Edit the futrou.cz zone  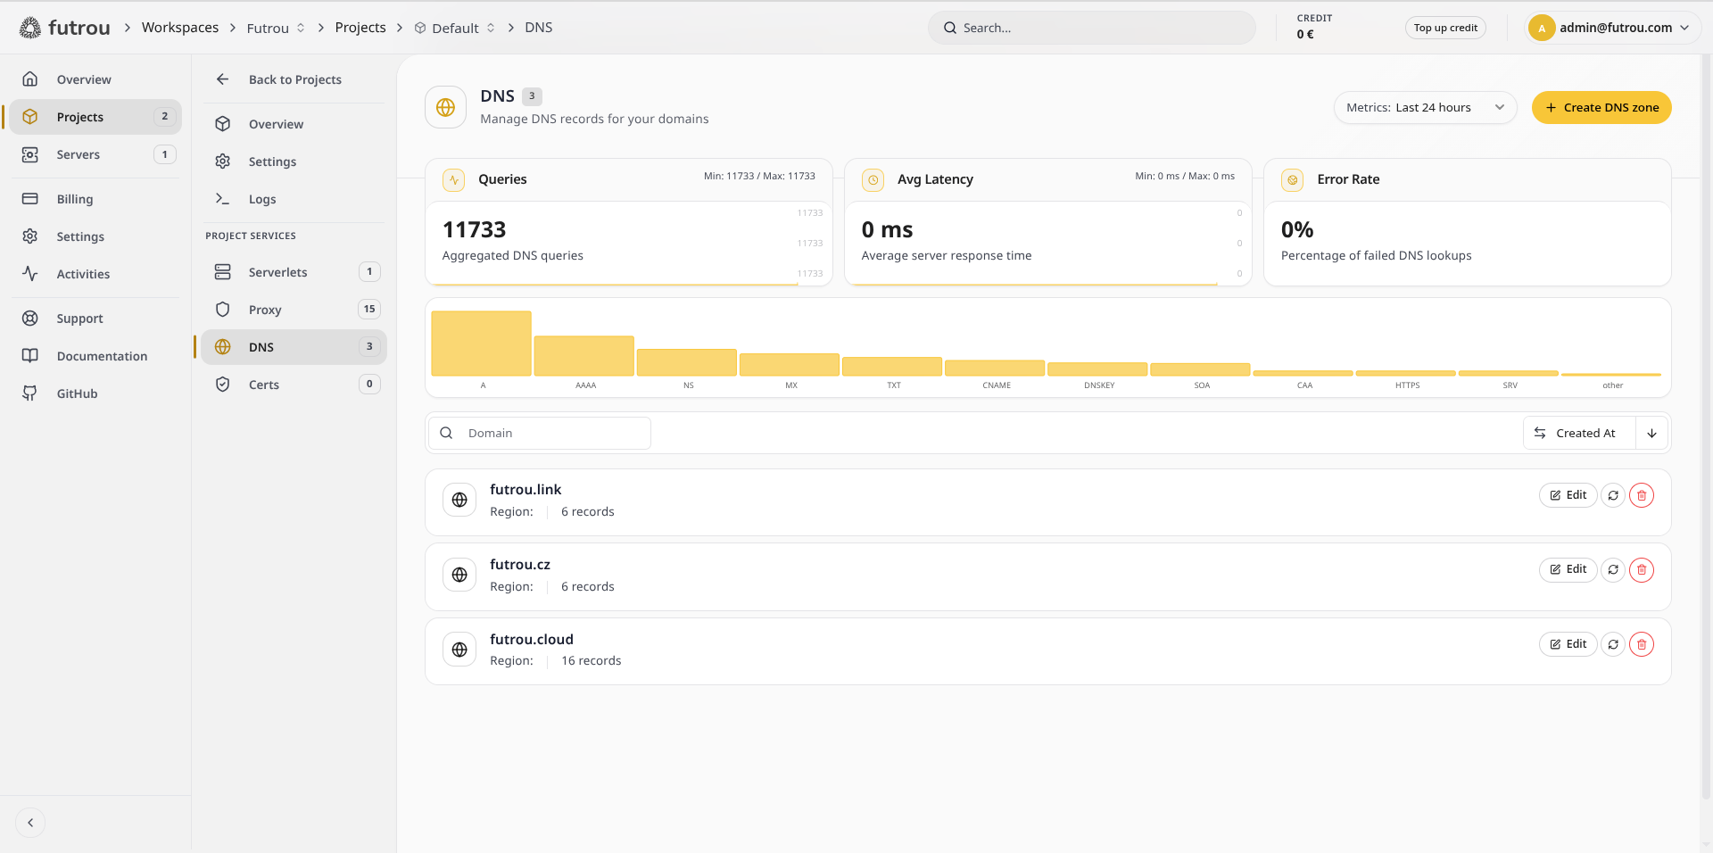1568,569
